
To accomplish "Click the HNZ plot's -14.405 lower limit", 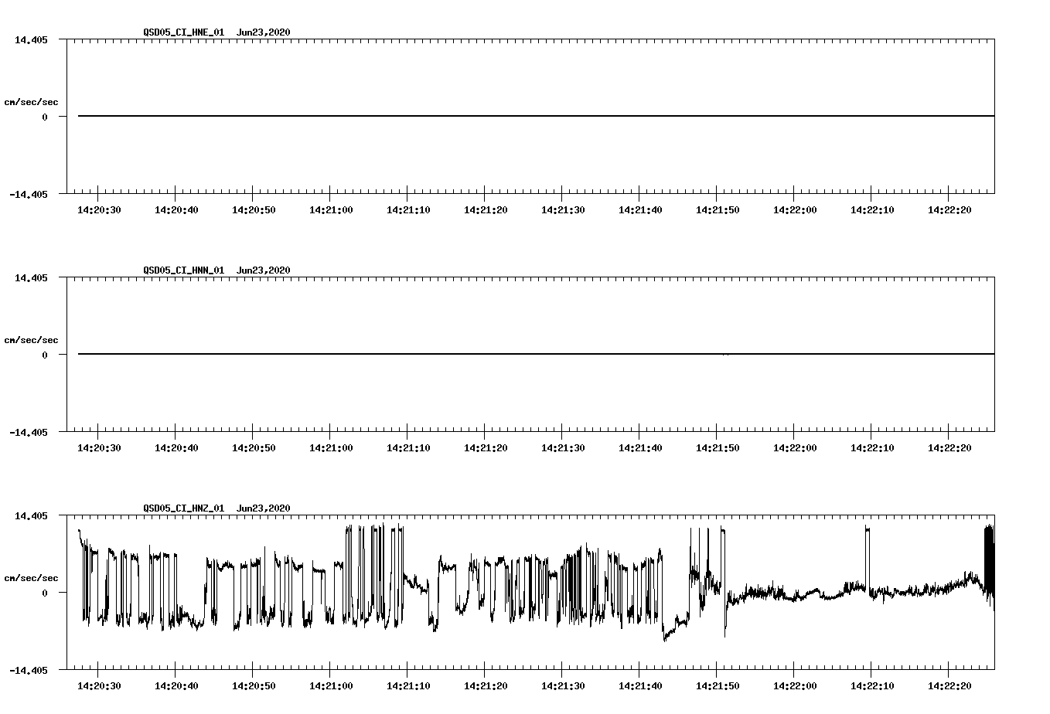I will click(x=29, y=671).
